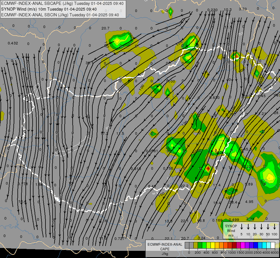Click the map value '17.2'
The width and height of the screenshot is (280, 258).
pos(104,133)
